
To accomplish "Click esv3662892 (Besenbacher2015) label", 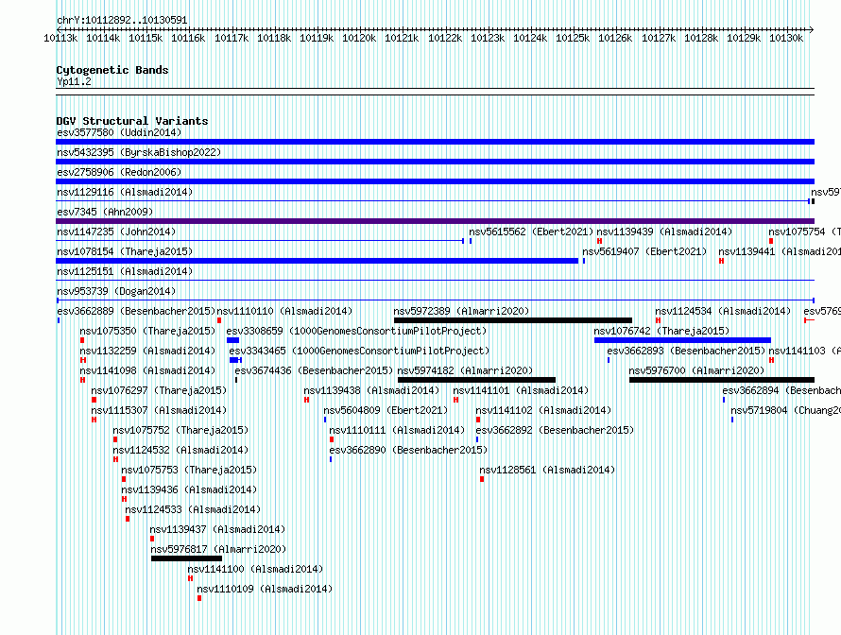I will 555,430.
